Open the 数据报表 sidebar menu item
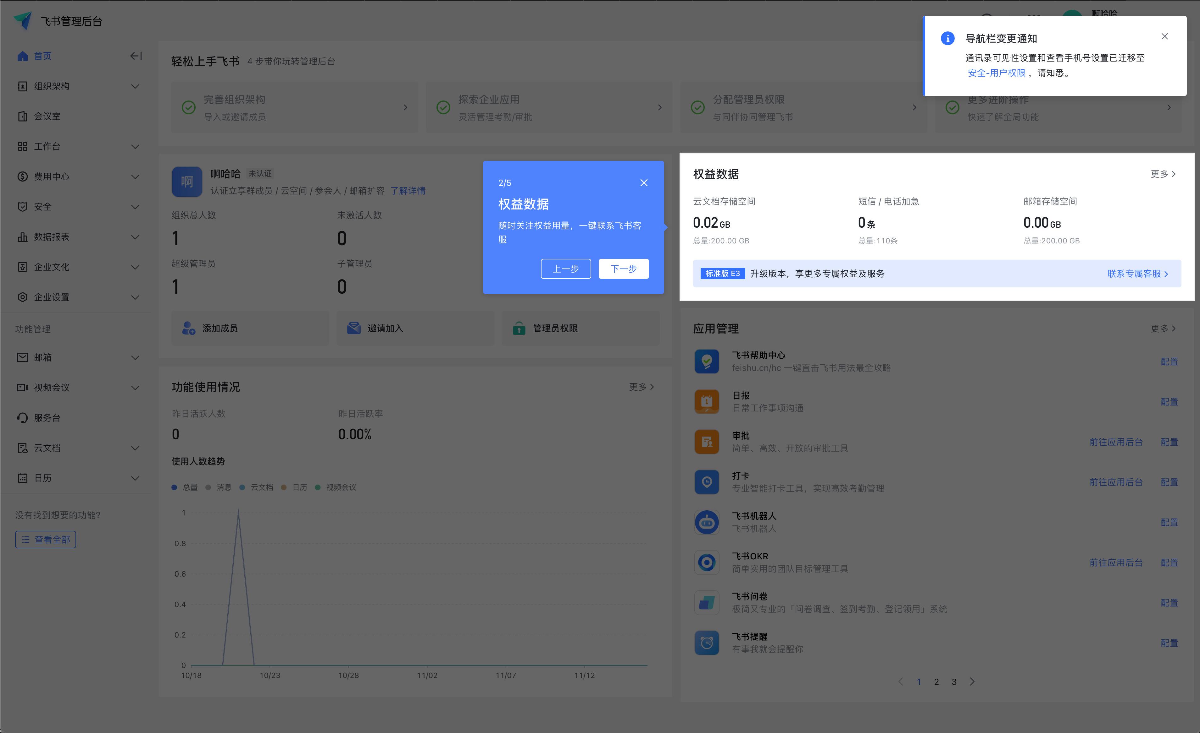Screen dimensions: 1200x733 click(x=52, y=237)
